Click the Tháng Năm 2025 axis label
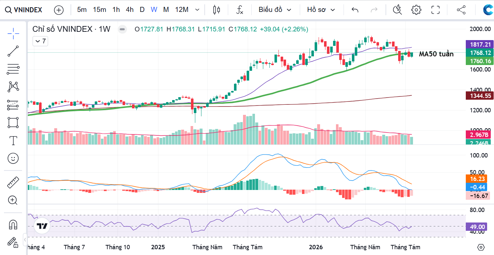This screenshot has height=255, width=494. click(207, 247)
